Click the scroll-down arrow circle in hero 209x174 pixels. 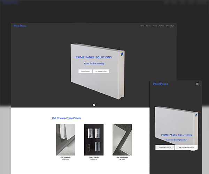pos(94,105)
